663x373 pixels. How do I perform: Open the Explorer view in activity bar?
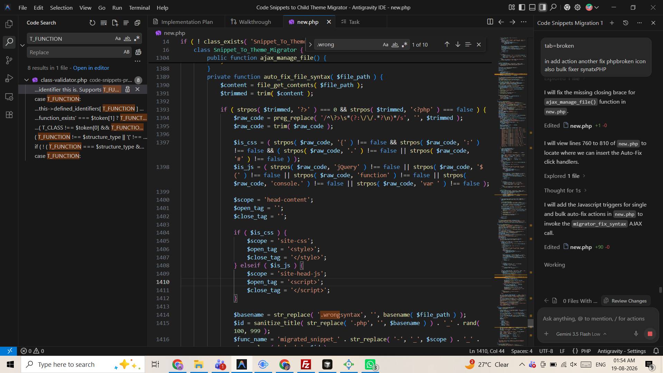pos(9,24)
